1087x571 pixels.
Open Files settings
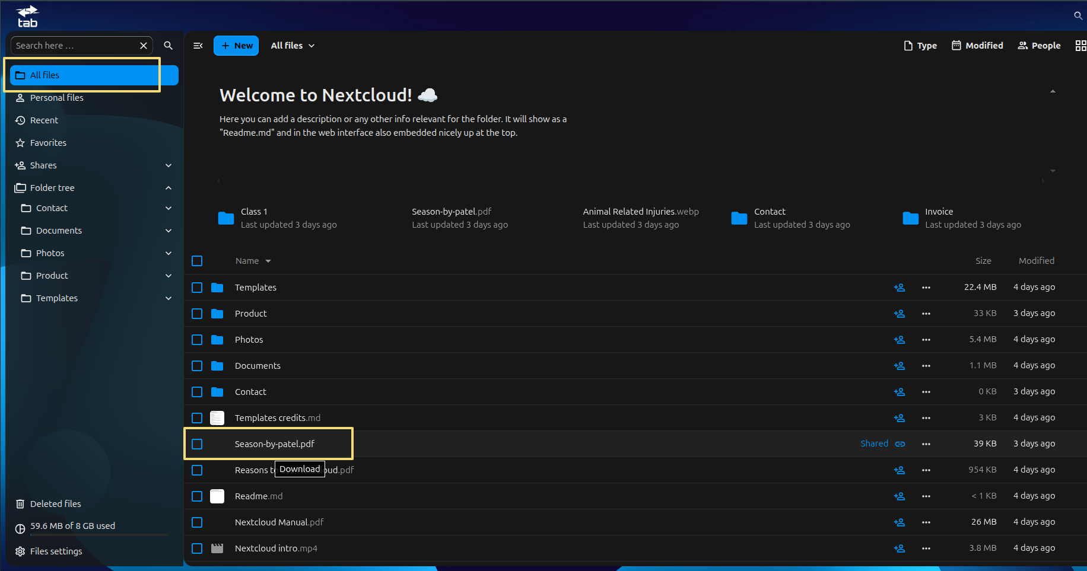(94, 551)
